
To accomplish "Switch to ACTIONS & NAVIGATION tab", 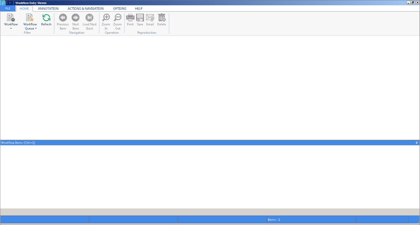I will click(x=86, y=8).
